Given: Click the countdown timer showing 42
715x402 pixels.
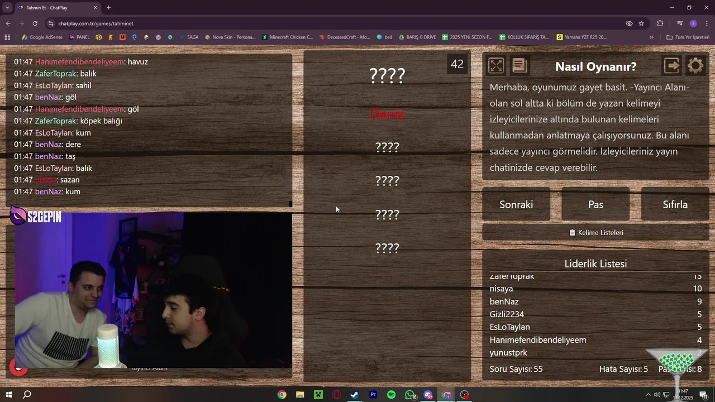Looking at the screenshot, I should 457,64.
